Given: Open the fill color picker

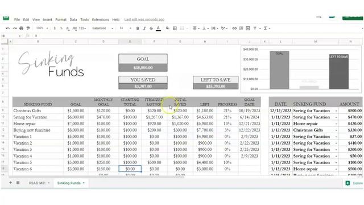Looking at the screenshot, I should tap(167, 28).
